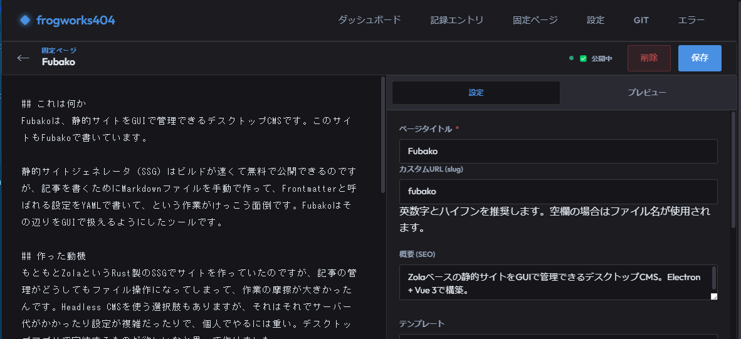Click the '英数字とハイフンを推奨します' hint text
741x339 pixels.
(555, 219)
